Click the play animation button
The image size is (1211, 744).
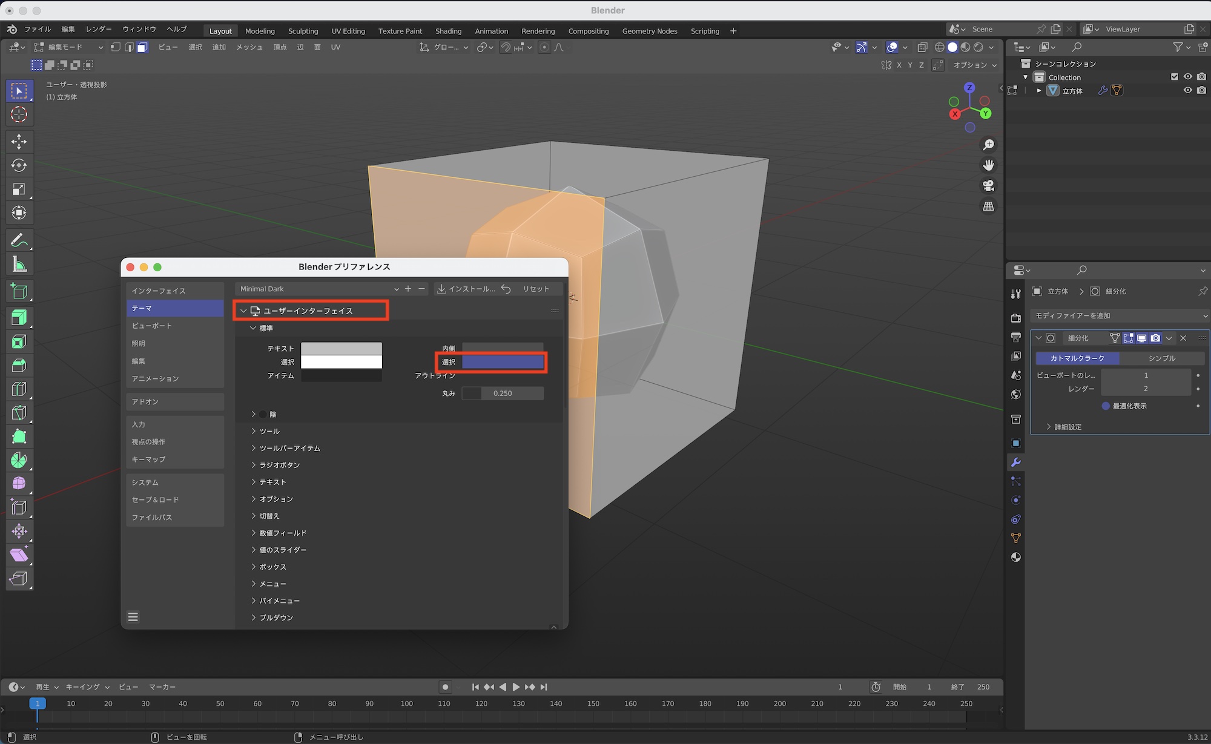coord(516,687)
